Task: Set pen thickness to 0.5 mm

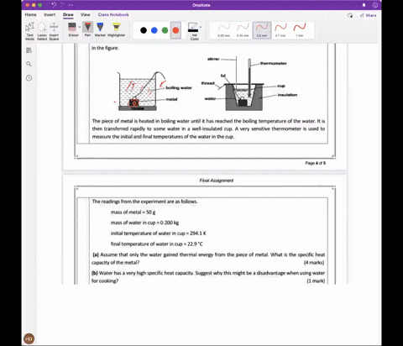Action: pos(262,30)
